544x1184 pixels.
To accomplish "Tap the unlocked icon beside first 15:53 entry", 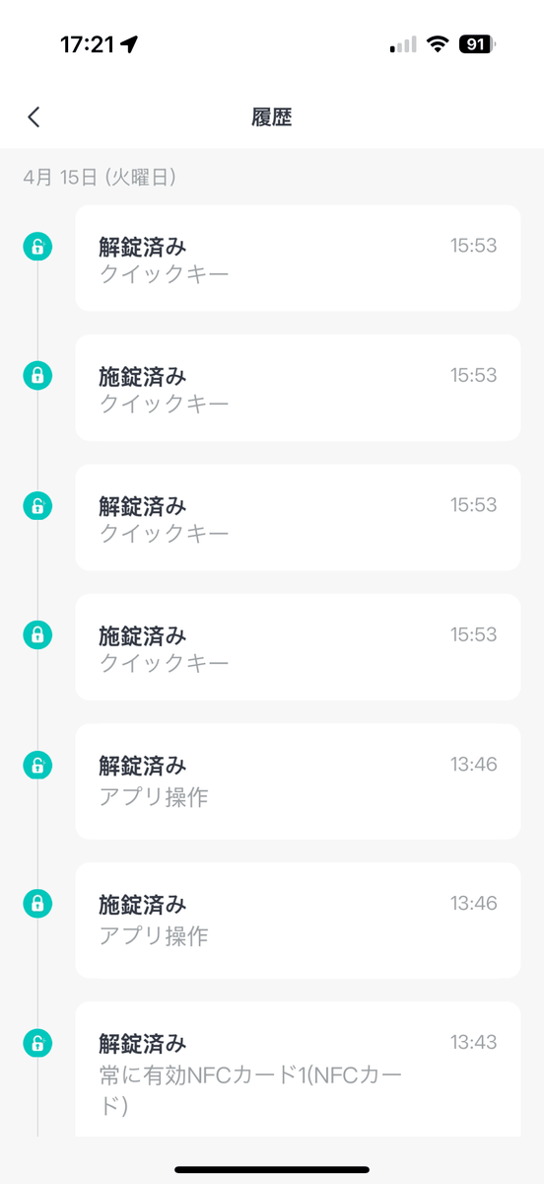I will click(x=37, y=247).
